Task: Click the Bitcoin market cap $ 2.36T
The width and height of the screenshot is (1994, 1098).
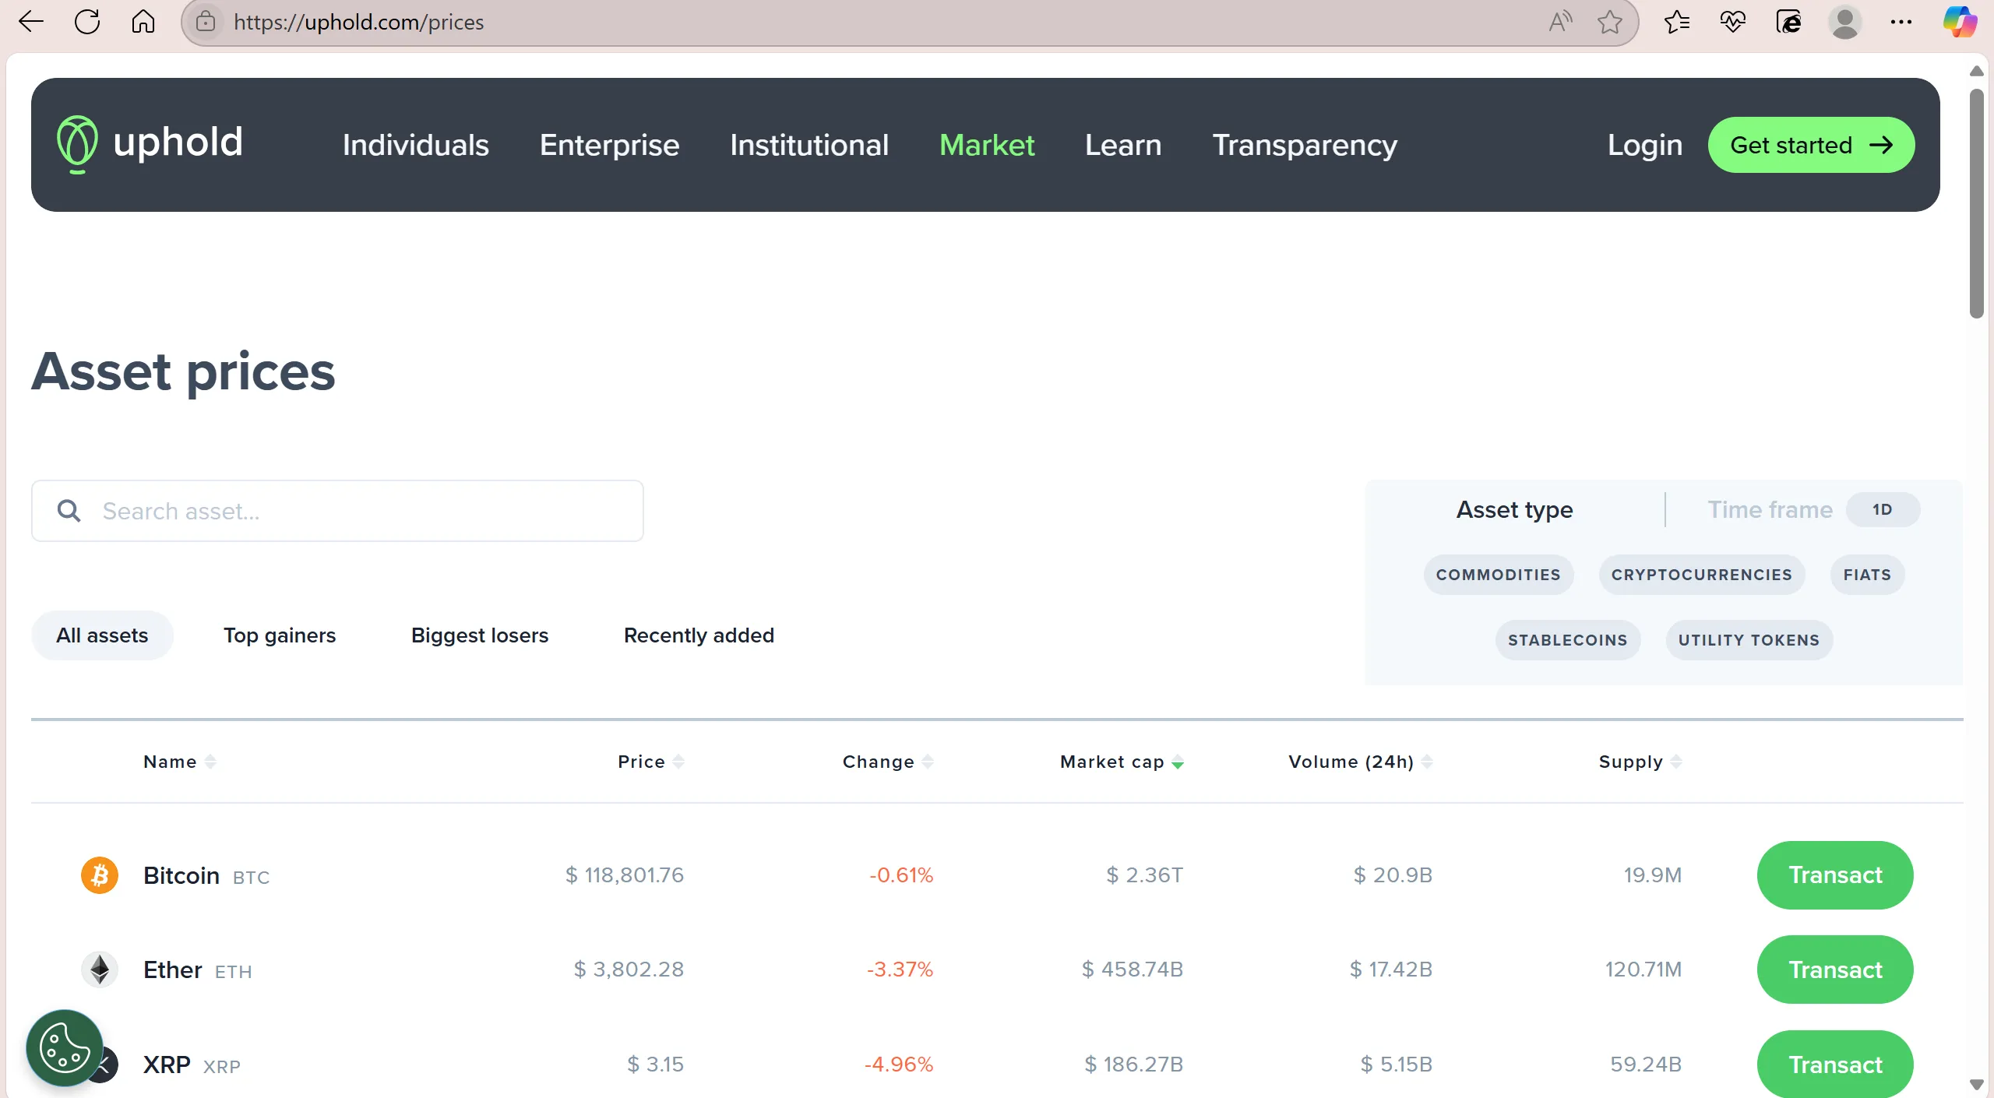Action: [x=1144, y=875]
